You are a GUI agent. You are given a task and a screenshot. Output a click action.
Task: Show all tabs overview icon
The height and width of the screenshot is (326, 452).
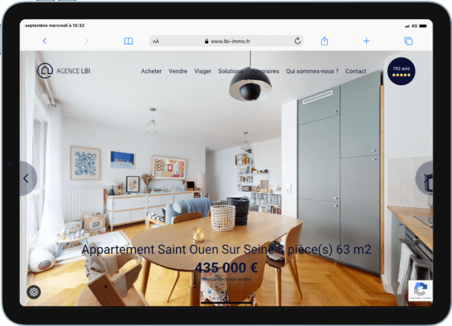(408, 41)
